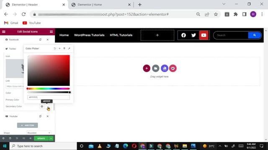Click the Windows taskbar search box
This screenshot has width=268, height=150.
43,146
